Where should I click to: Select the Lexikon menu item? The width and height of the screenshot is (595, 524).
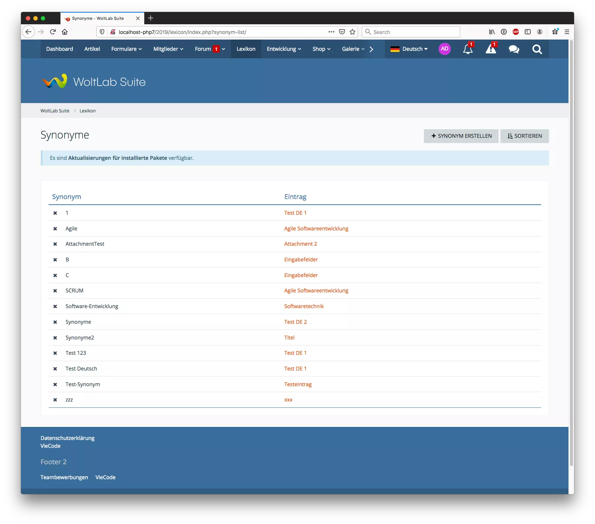[246, 49]
